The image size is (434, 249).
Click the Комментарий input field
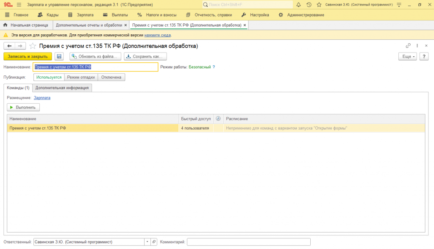point(248,242)
